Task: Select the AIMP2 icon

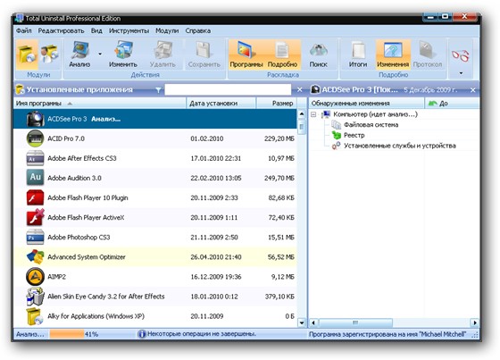Action: pos(35,276)
